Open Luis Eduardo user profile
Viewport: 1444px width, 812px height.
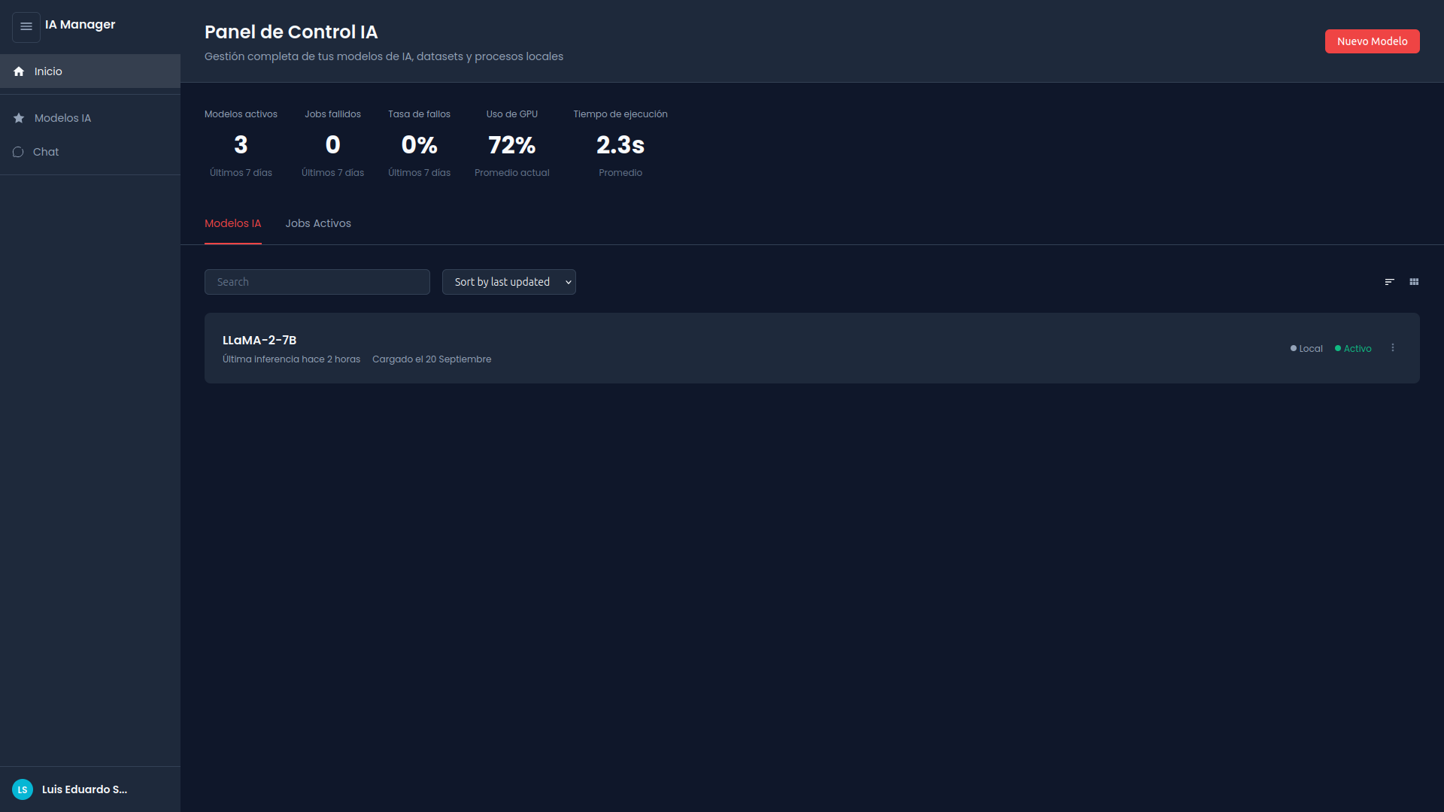84,789
